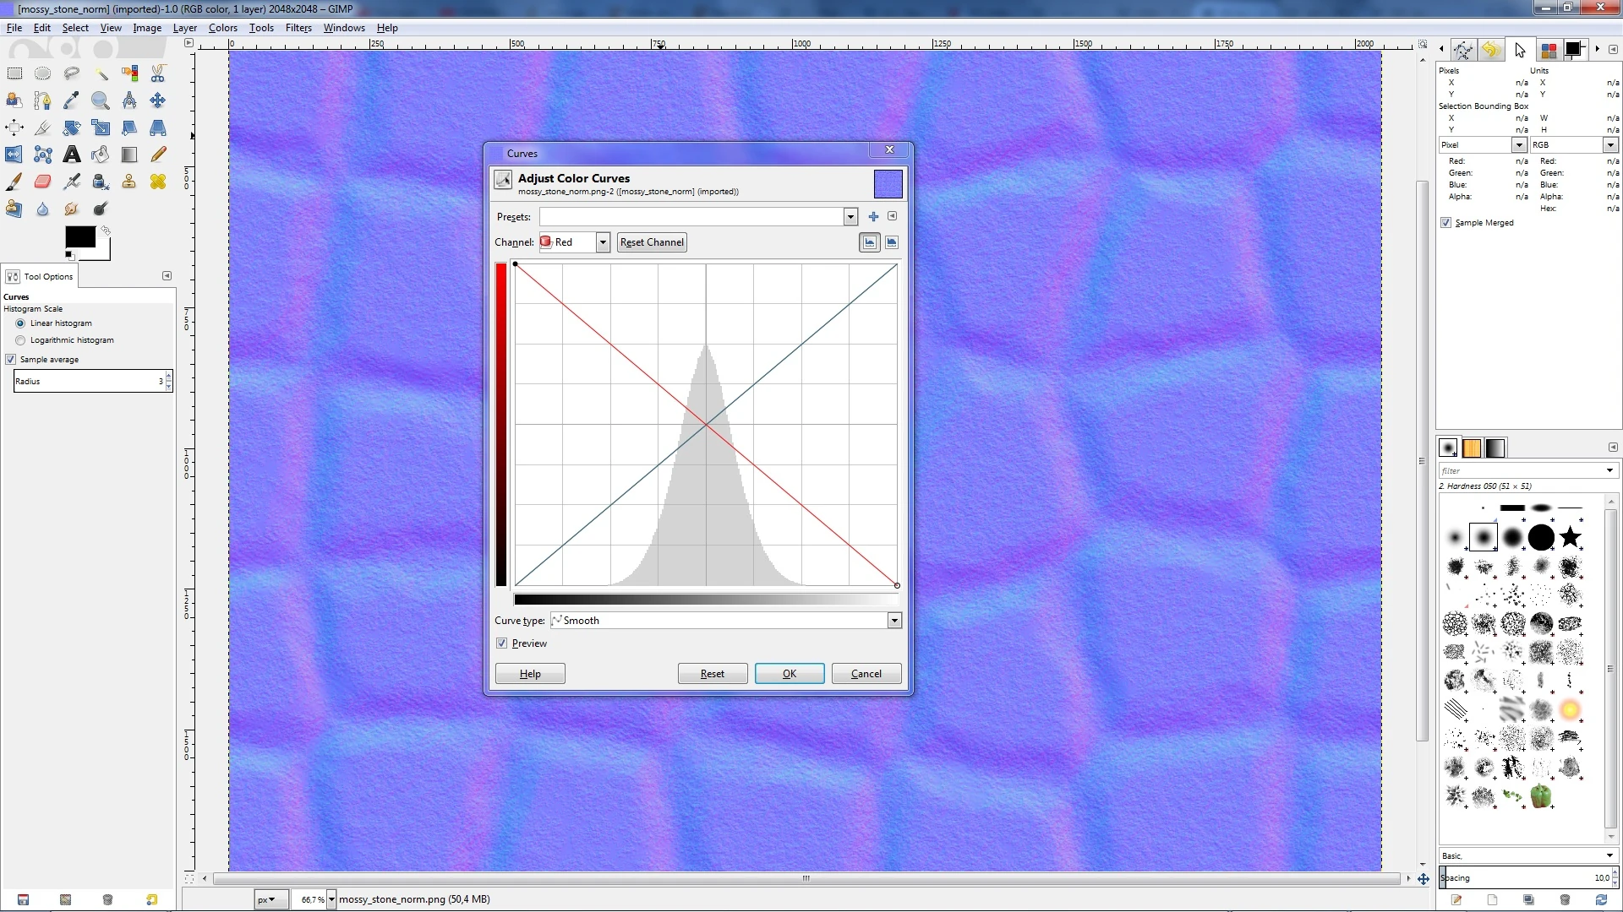The height and width of the screenshot is (912, 1623).
Task: Select the Rectangle Select tool
Action: (x=14, y=73)
